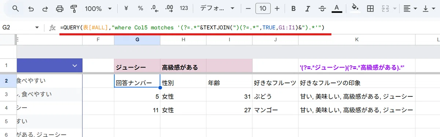The width and height of the screenshot is (440, 137).
Task: Toggle italic formatting
Action: [308, 8]
